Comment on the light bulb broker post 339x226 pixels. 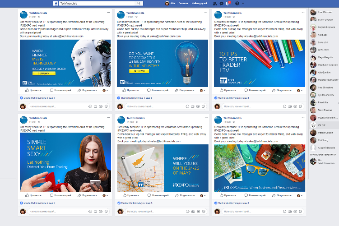point(157,90)
